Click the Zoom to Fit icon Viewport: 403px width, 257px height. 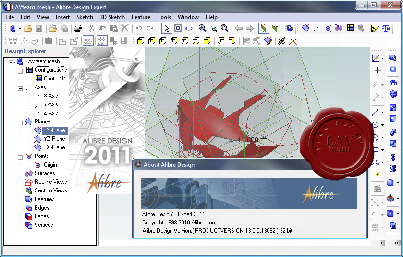(x=178, y=28)
